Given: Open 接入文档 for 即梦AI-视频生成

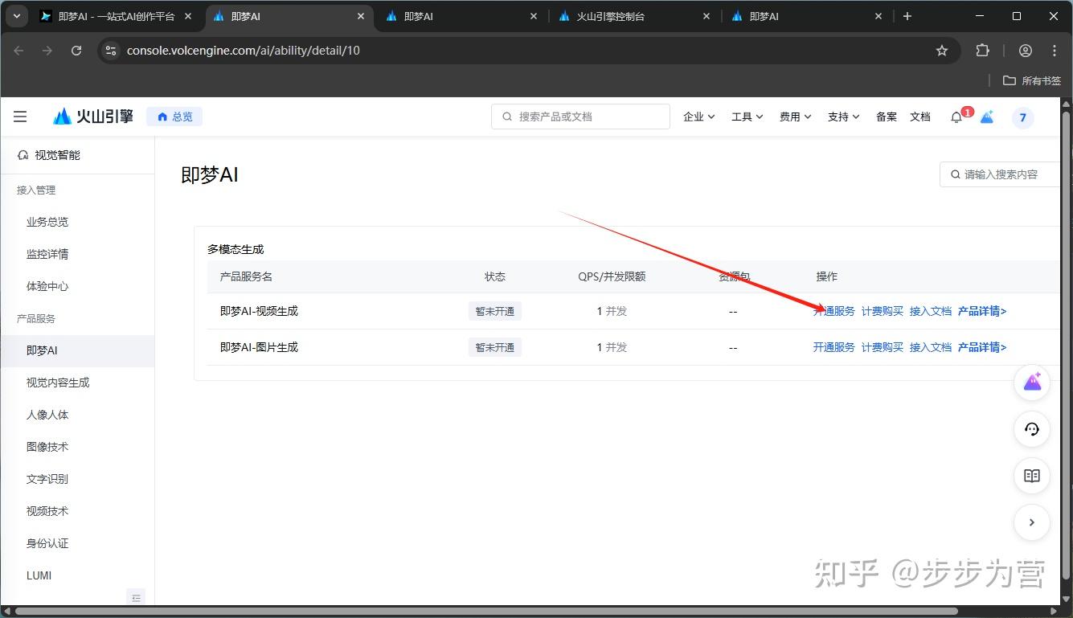Looking at the screenshot, I should pyautogui.click(x=931, y=311).
